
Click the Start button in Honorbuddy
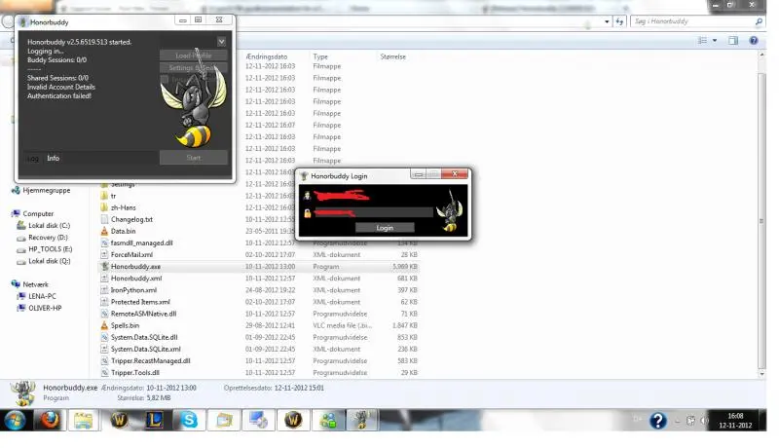193,158
